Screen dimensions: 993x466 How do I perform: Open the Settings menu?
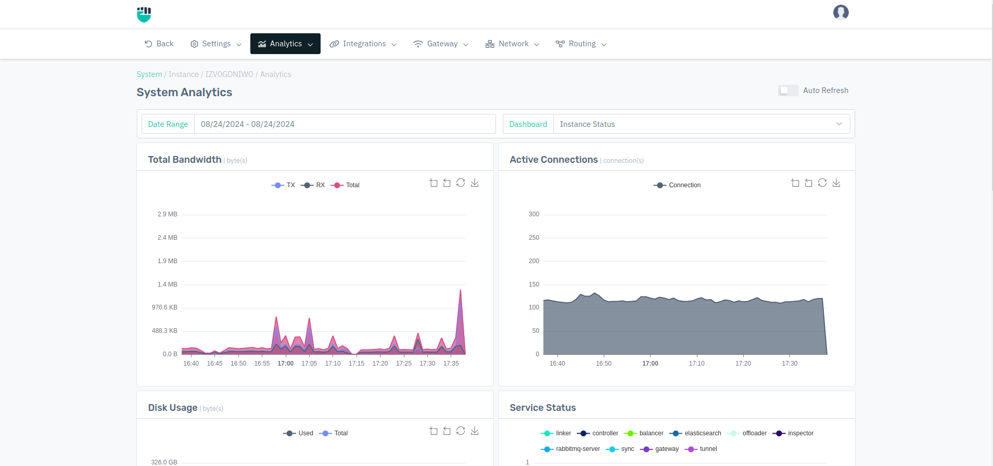(216, 44)
